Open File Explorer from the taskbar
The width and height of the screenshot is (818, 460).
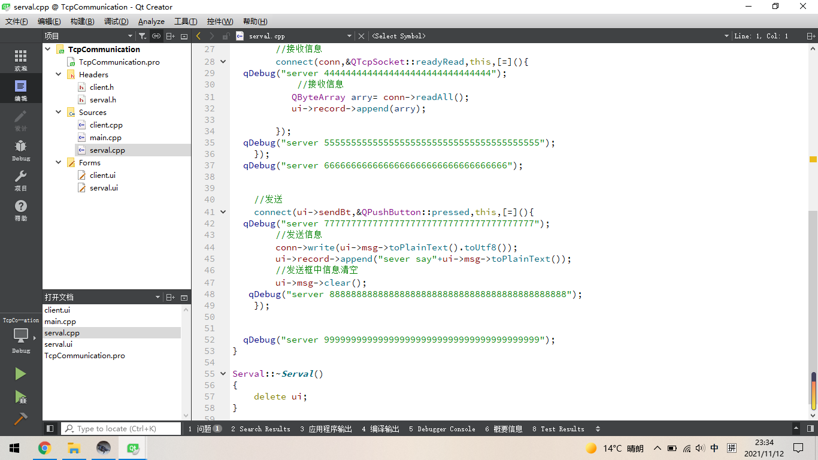pyautogui.click(x=74, y=448)
